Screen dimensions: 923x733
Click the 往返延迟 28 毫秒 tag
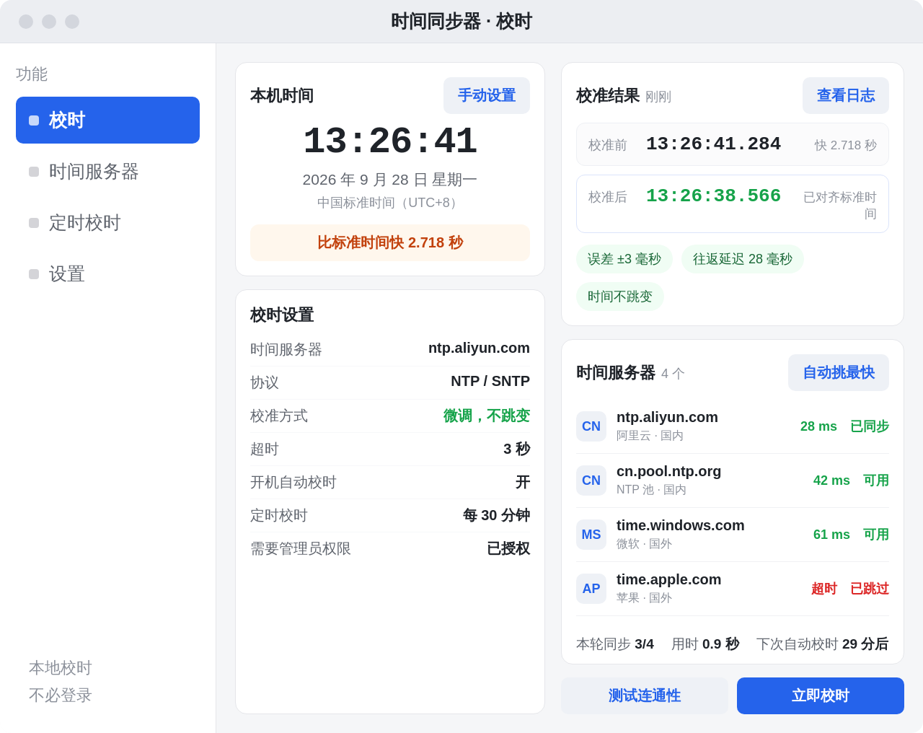[x=743, y=259]
